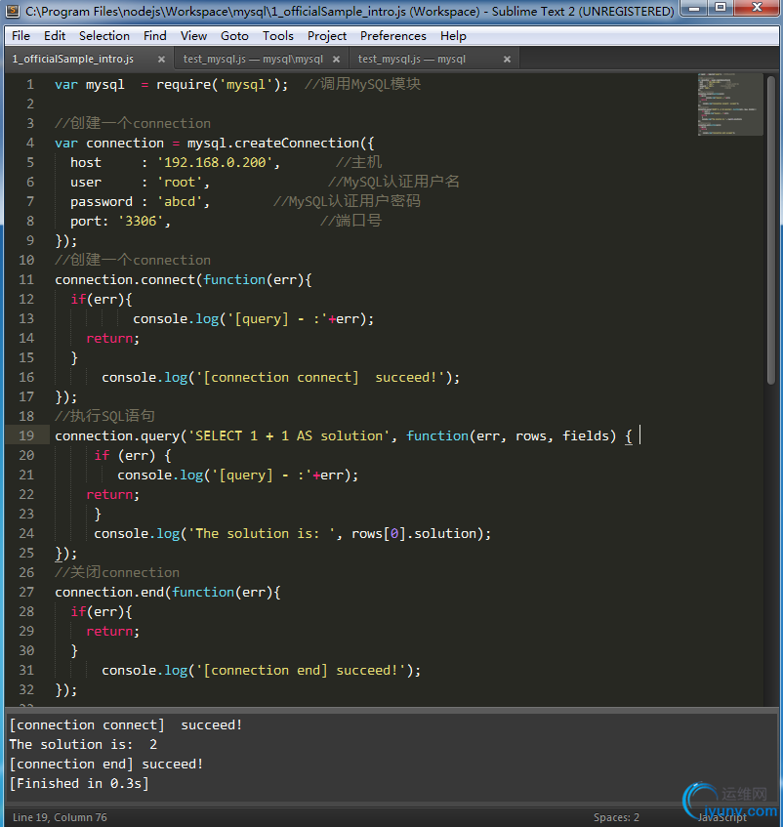Open the Tools menu
The image size is (783, 827).
277,36
